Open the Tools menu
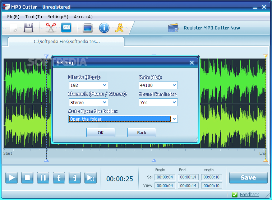Image resolution: width=272 pixels, height=200 pixels. pos(33,17)
